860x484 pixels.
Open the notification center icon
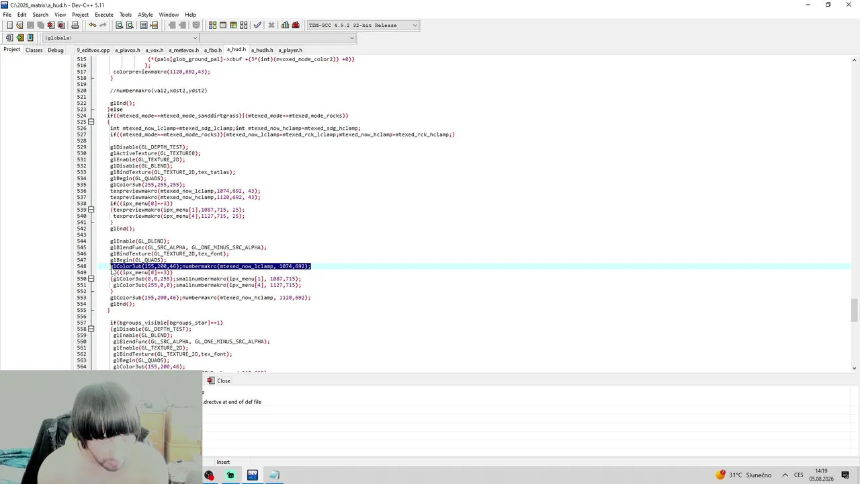[845, 475]
